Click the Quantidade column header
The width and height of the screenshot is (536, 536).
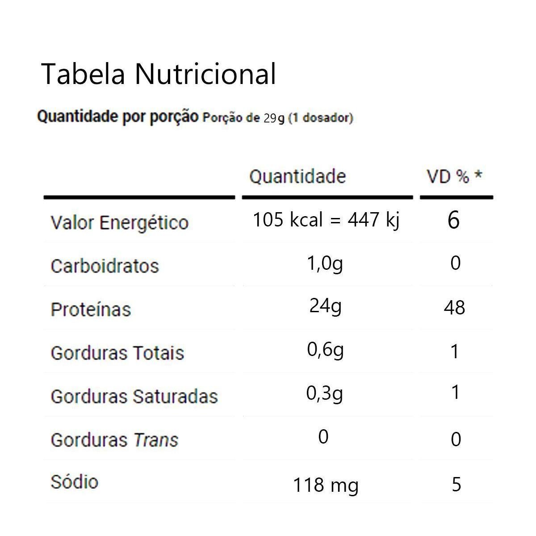(297, 176)
